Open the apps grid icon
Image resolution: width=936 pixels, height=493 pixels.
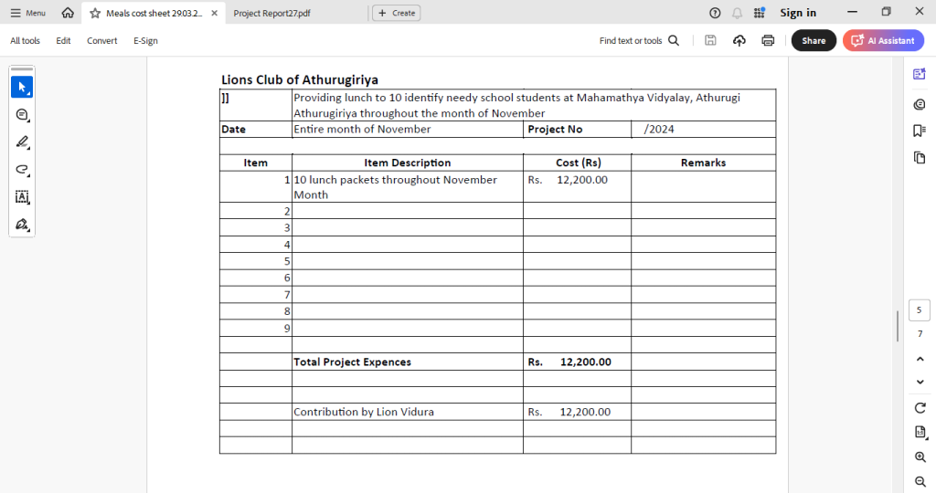click(x=760, y=13)
